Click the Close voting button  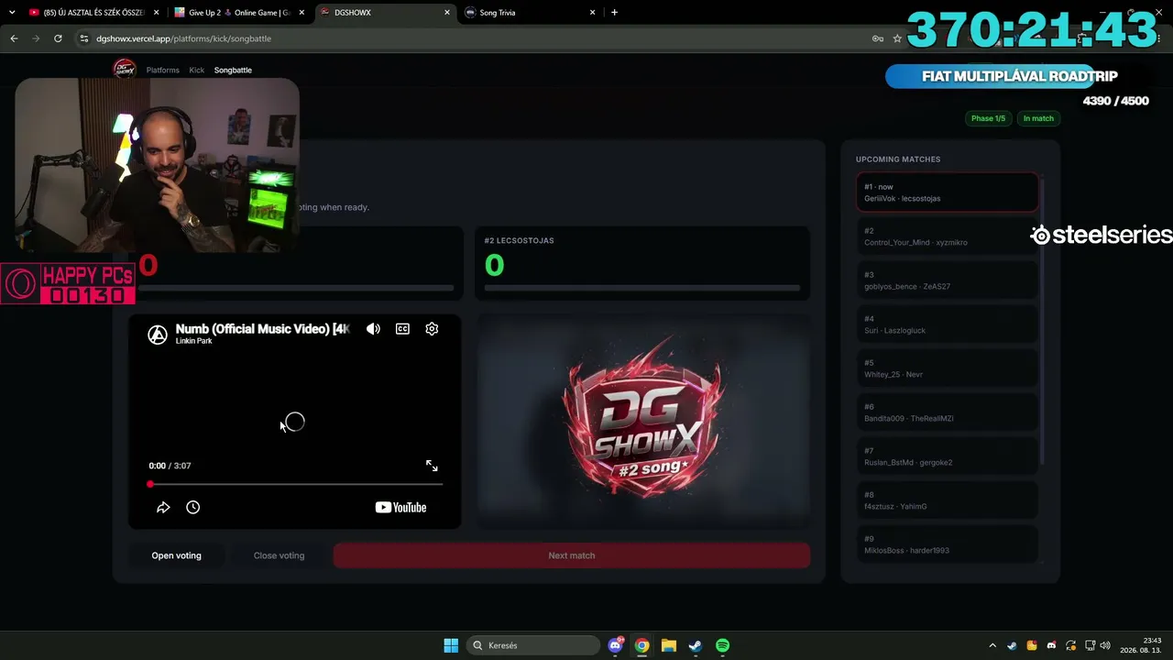[279, 555]
